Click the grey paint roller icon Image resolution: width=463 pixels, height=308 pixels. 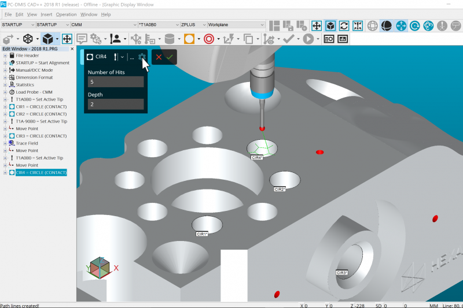click(455, 26)
